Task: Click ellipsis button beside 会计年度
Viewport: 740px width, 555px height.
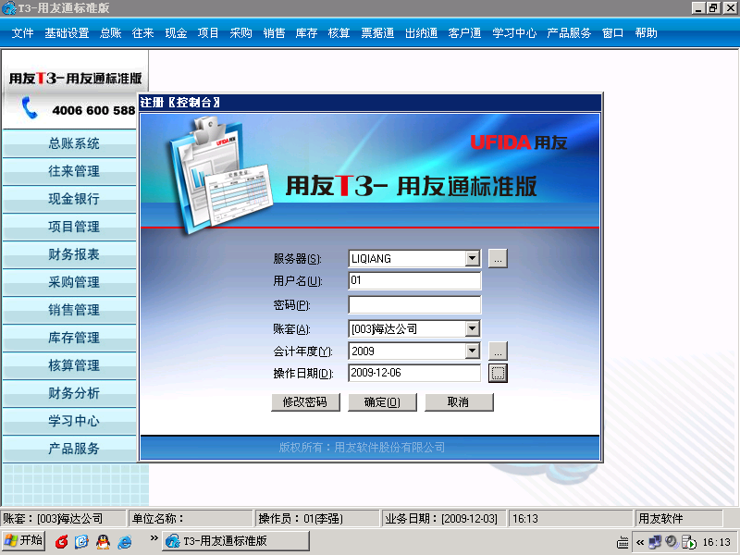Action: point(498,351)
